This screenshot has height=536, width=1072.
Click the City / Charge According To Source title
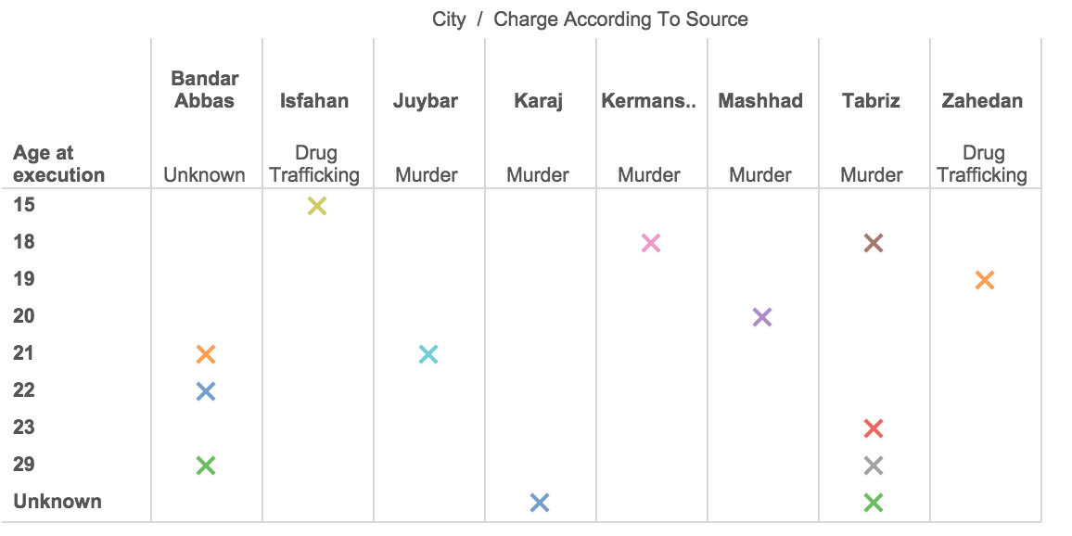[590, 19]
